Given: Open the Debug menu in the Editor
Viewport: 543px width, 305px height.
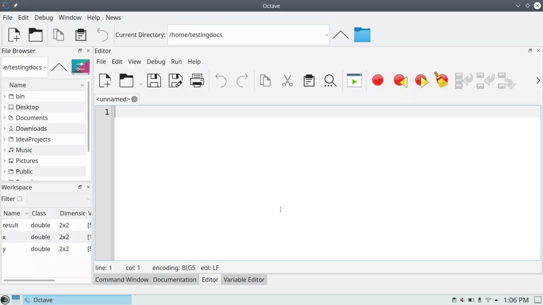Looking at the screenshot, I should pos(156,62).
